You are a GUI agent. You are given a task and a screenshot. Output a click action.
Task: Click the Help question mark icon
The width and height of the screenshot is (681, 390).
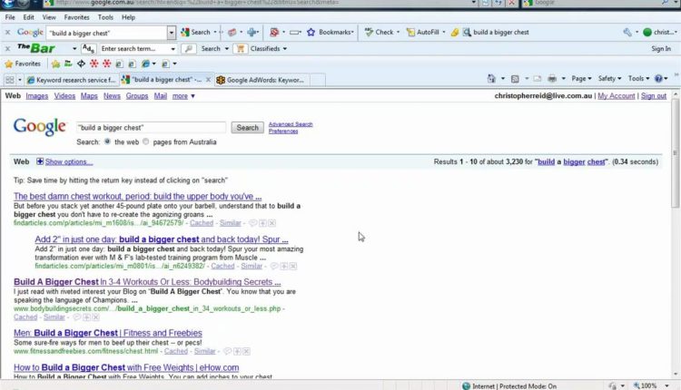658,79
